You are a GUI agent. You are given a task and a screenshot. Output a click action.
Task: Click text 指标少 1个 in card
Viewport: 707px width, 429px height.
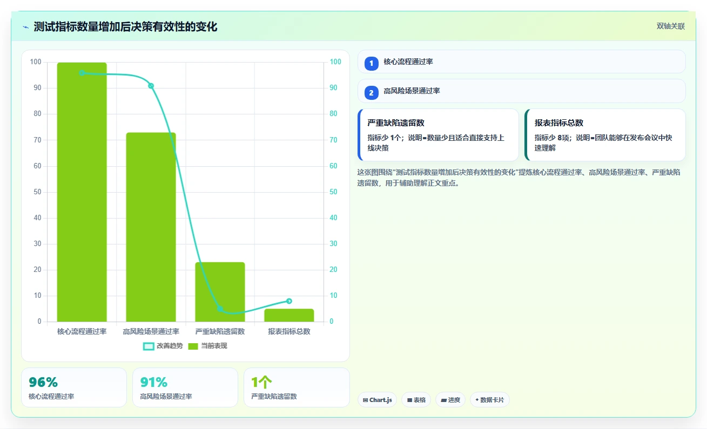pyautogui.click(x=386, y=138)
